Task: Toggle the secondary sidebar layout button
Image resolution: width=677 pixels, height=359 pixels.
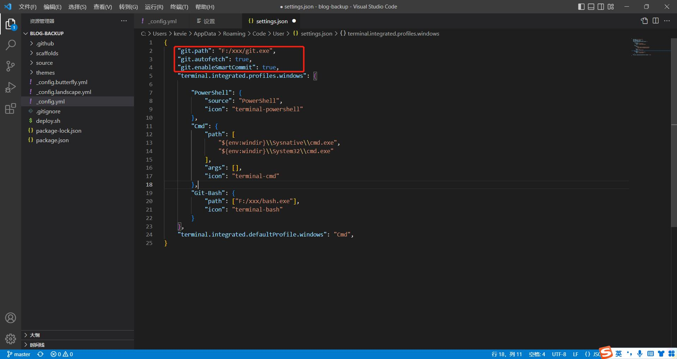Action: pyautogui.click(x=601, y=7)
